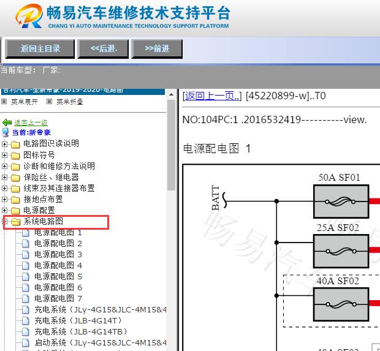Open 电源配电图 3 document
The height and width of the screenshot is (351, 380).
[x=58, y=254]
